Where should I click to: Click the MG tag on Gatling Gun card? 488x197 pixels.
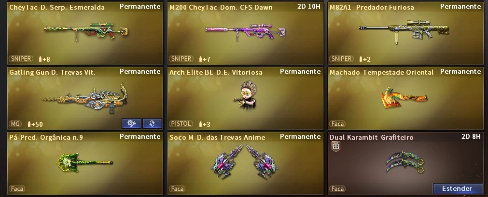tap(15, 124)
